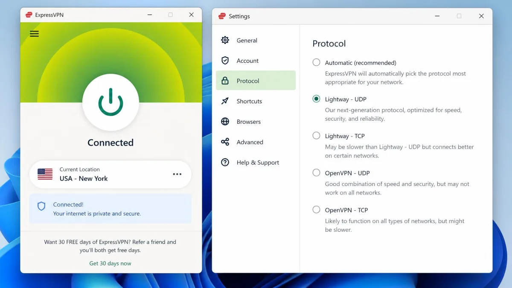Click the 'Want 30 FREE days' referral text
The width and height of the screenshot is (512, 288).
pyautogui.click(x=110, y=246)
